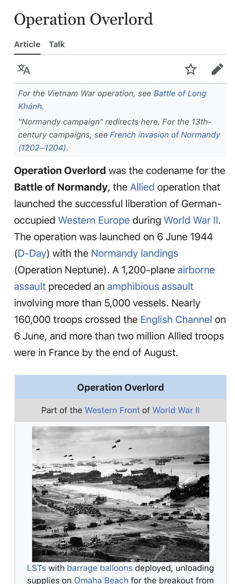Screen dimensions: 235x584
Task: Follow French invasion of Normandy link
Action: 119,141
